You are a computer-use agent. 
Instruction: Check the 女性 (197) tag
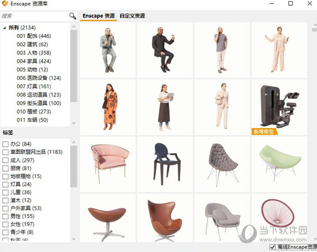click(x=5, y=225)
